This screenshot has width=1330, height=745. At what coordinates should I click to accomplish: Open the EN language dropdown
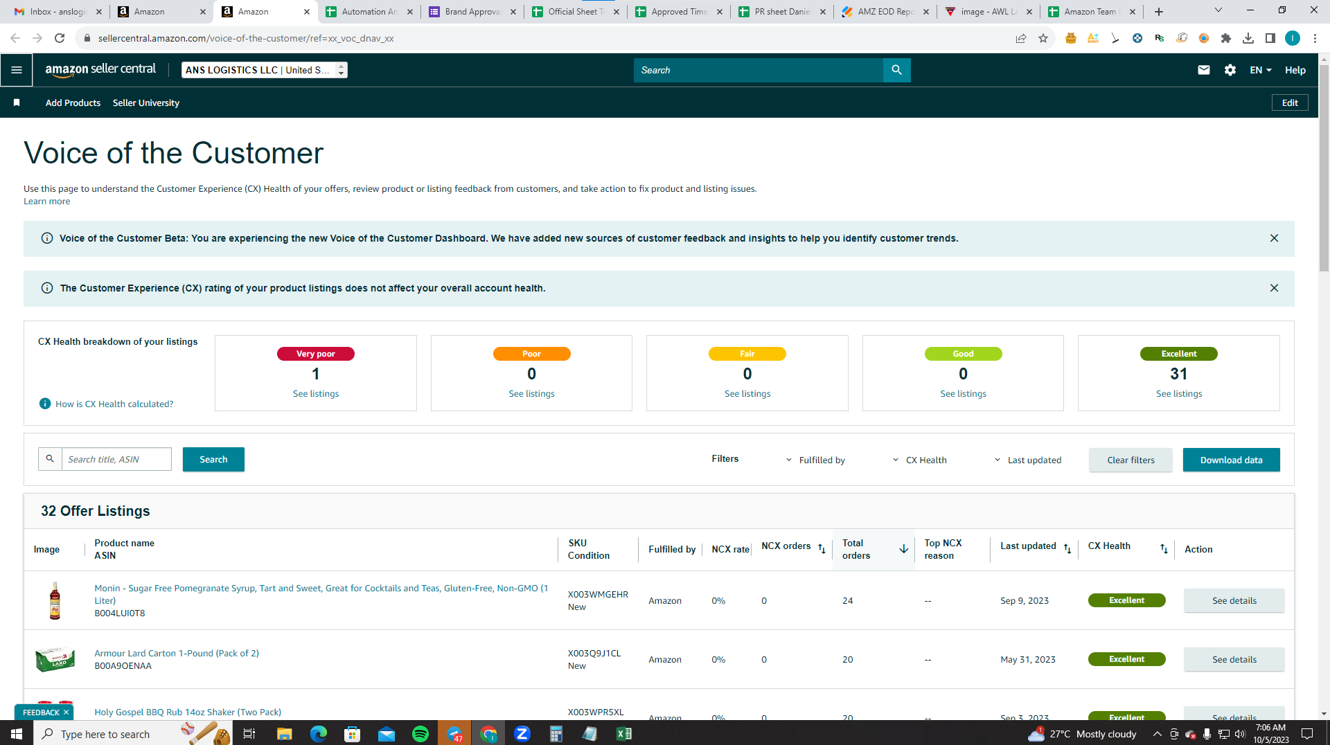point(1261,70)
